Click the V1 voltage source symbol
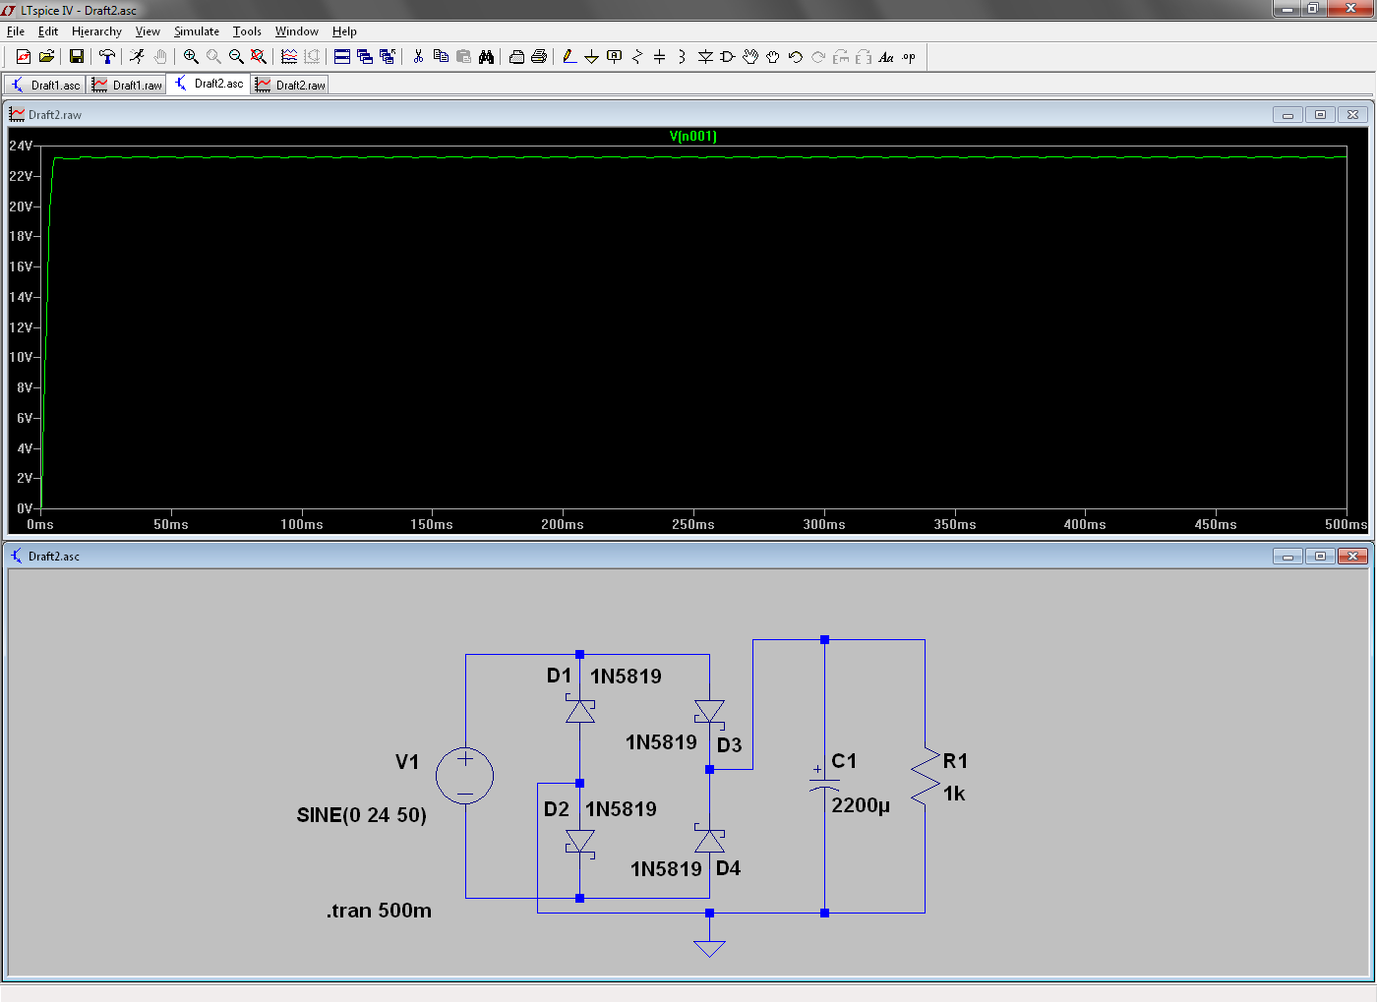Viewport: 1377px width, 1003px height. click(x=465, y=775)
